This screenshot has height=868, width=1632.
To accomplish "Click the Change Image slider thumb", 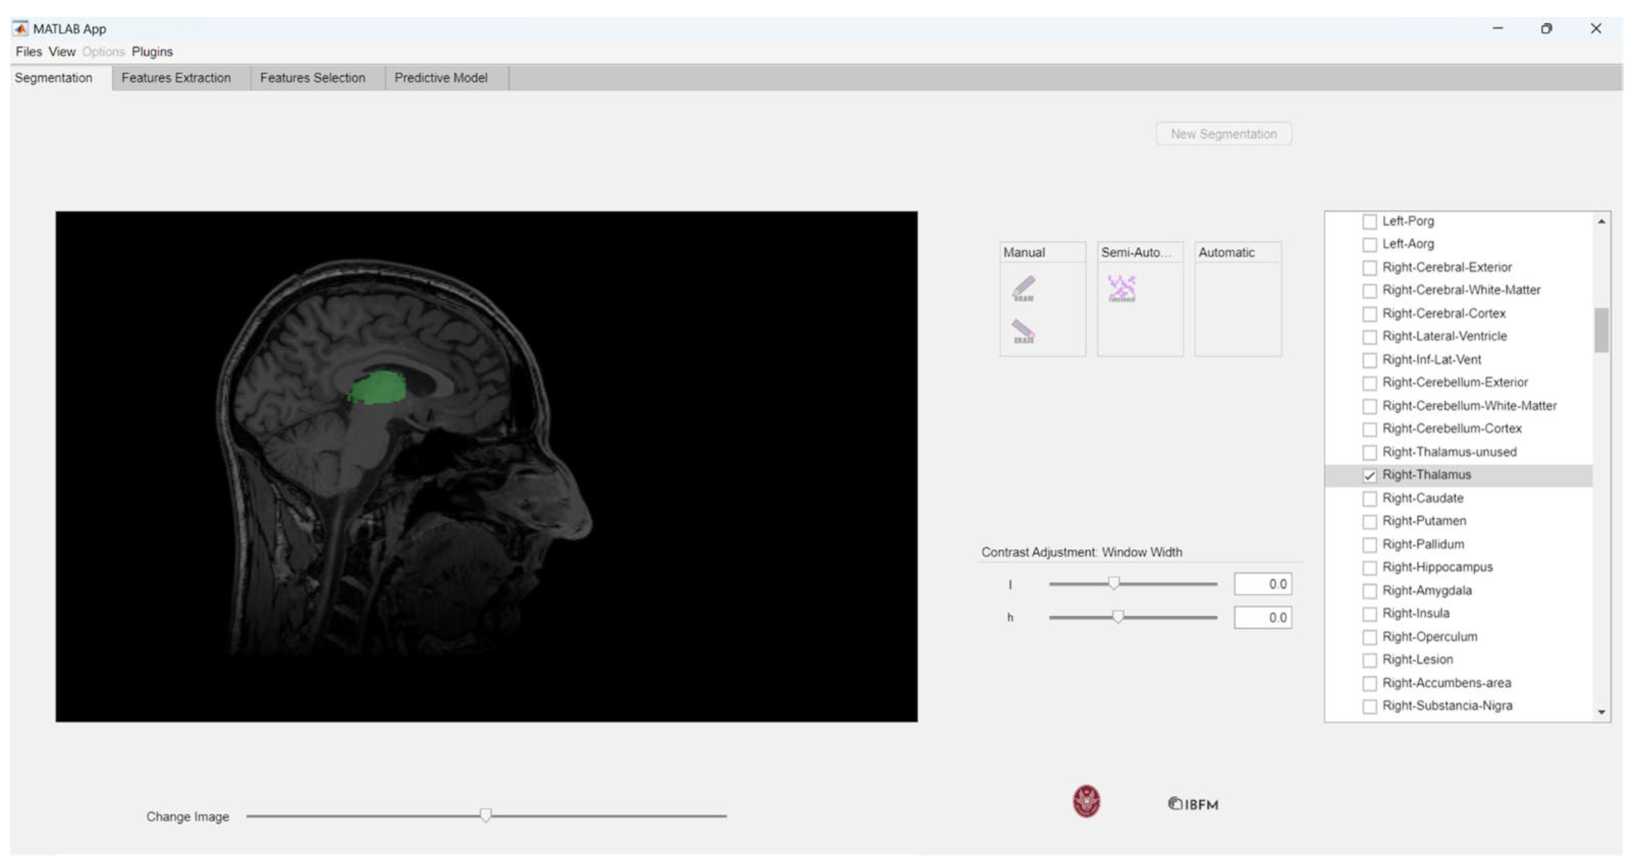I will [x=485, y=815].
